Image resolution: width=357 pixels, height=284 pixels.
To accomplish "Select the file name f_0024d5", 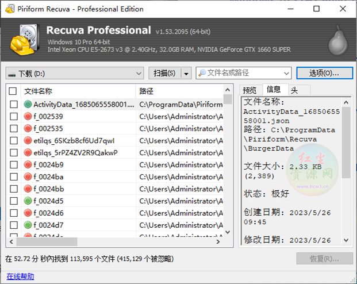I will [48, 201].
